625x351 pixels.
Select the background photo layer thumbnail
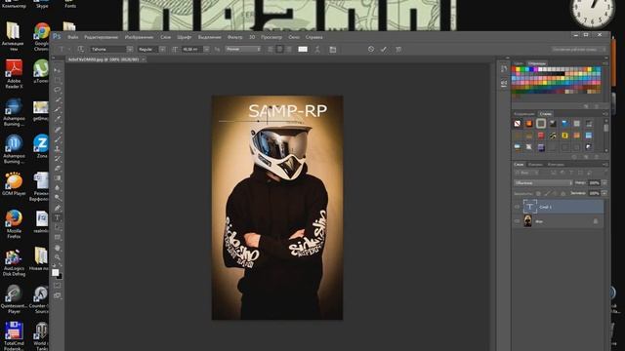pos(527,221)
